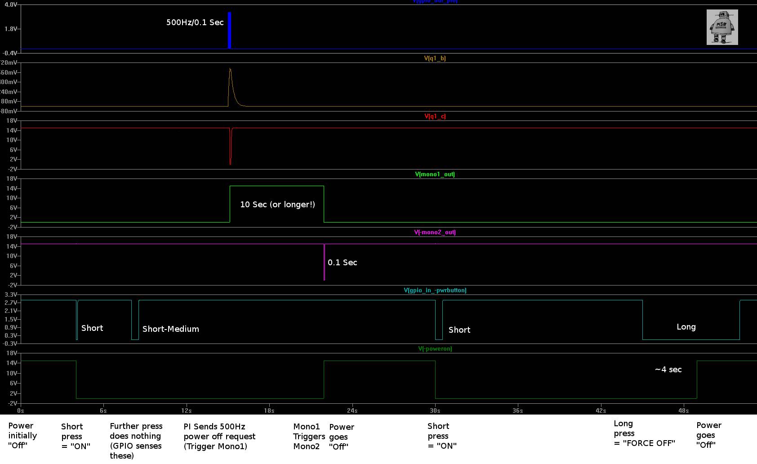Click the 42s time axis marker
Image resolution: width=757 pixels, height=464 pixels.
601,410
